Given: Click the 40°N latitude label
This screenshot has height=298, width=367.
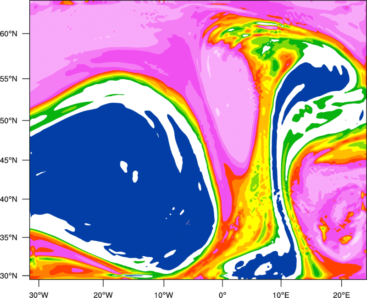Looking at the screenshot, I should coord(9,199).
